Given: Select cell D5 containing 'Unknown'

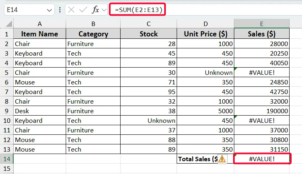Looking at the screenshot, I should coord(205,72).
